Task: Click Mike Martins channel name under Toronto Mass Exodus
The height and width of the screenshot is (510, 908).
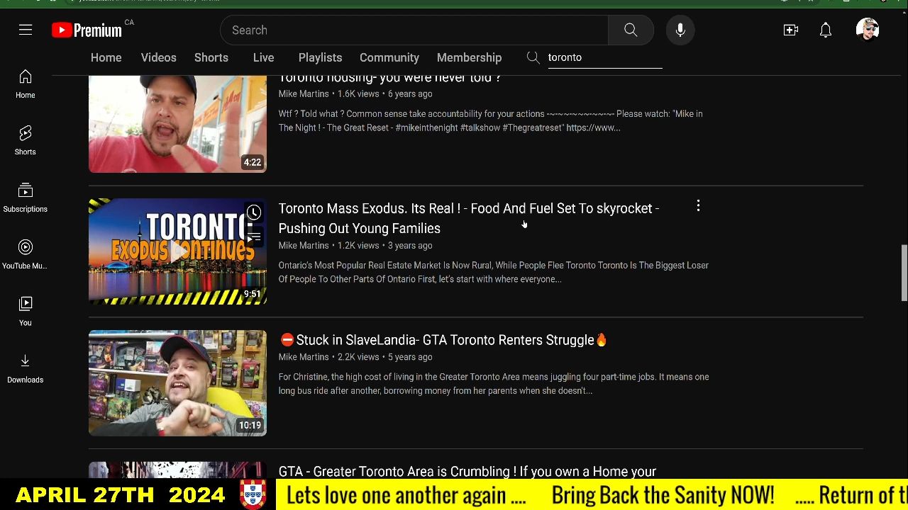Action: click(x=304, y=245)
